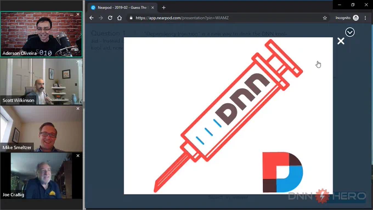The height and width of the screenshot is (210, 373).
Task: Minimize the Chrome browser window
Action: point(340,4)
